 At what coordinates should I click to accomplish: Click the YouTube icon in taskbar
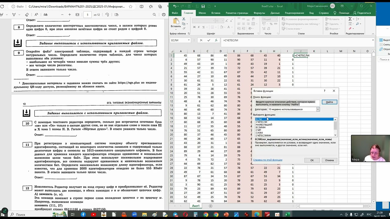point(93,214)
